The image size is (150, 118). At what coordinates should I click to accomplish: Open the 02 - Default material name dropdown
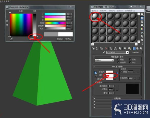(x=127, y=52)
